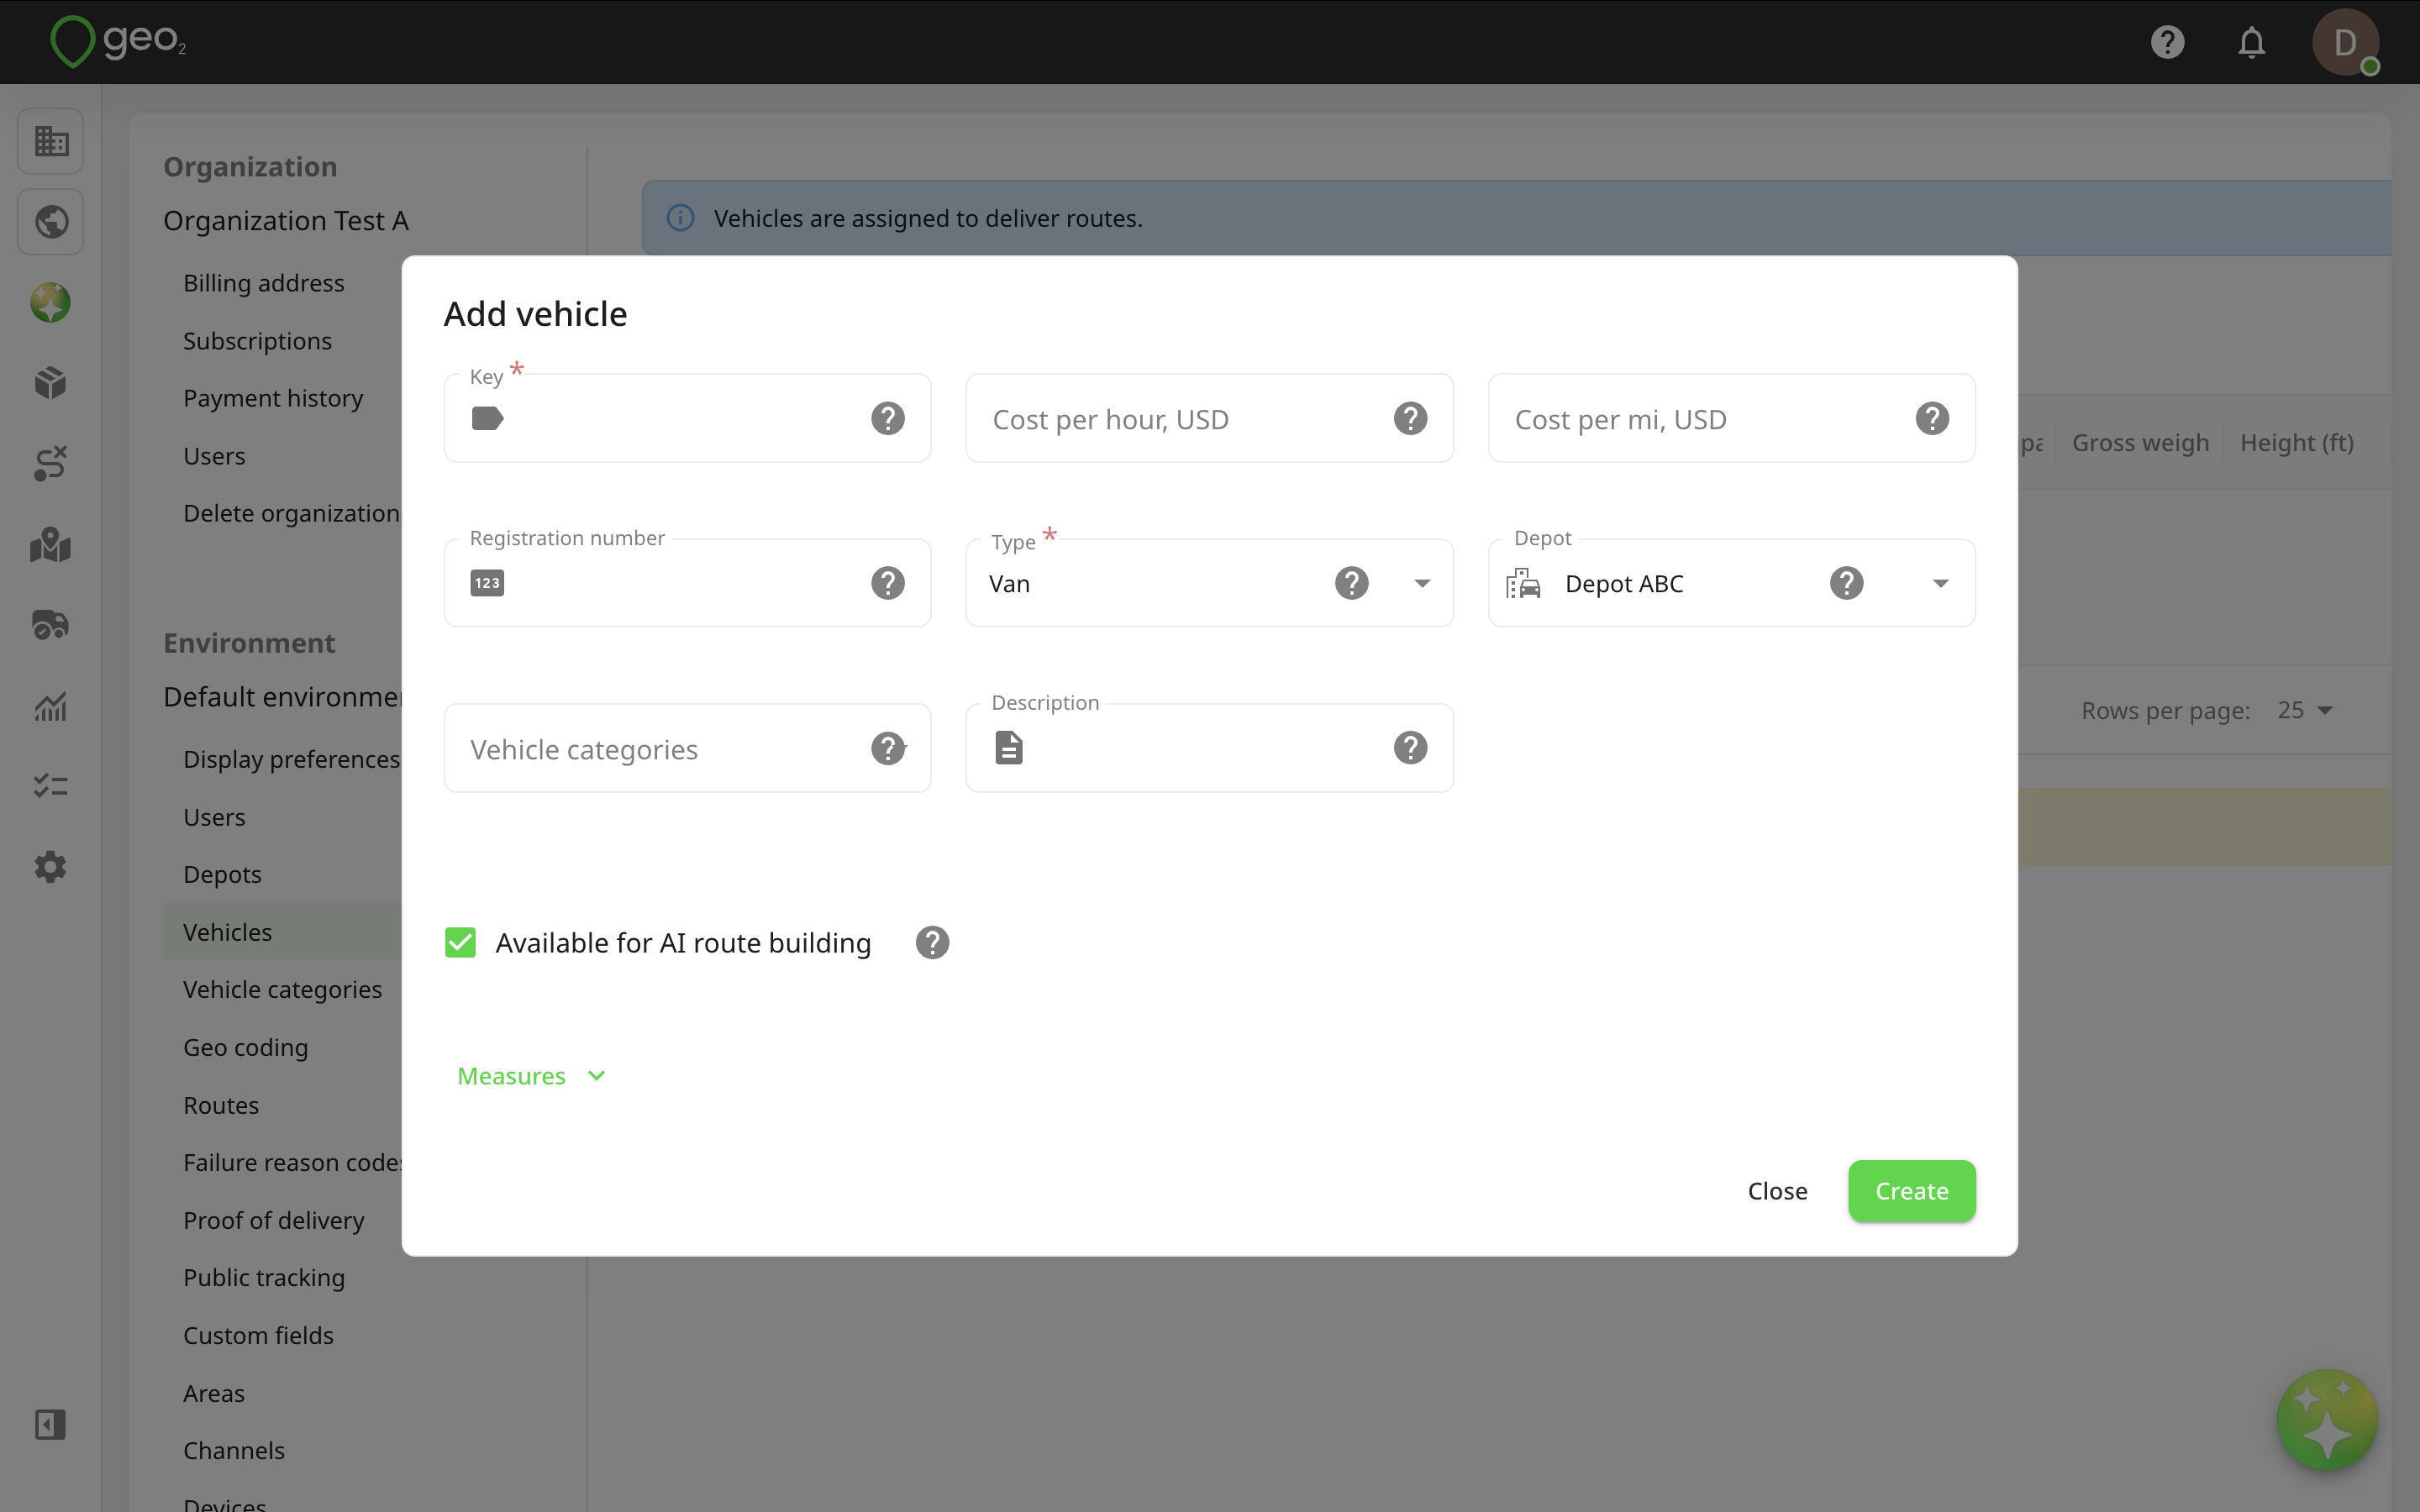Open Delete organization link

[x=291, y=513]
